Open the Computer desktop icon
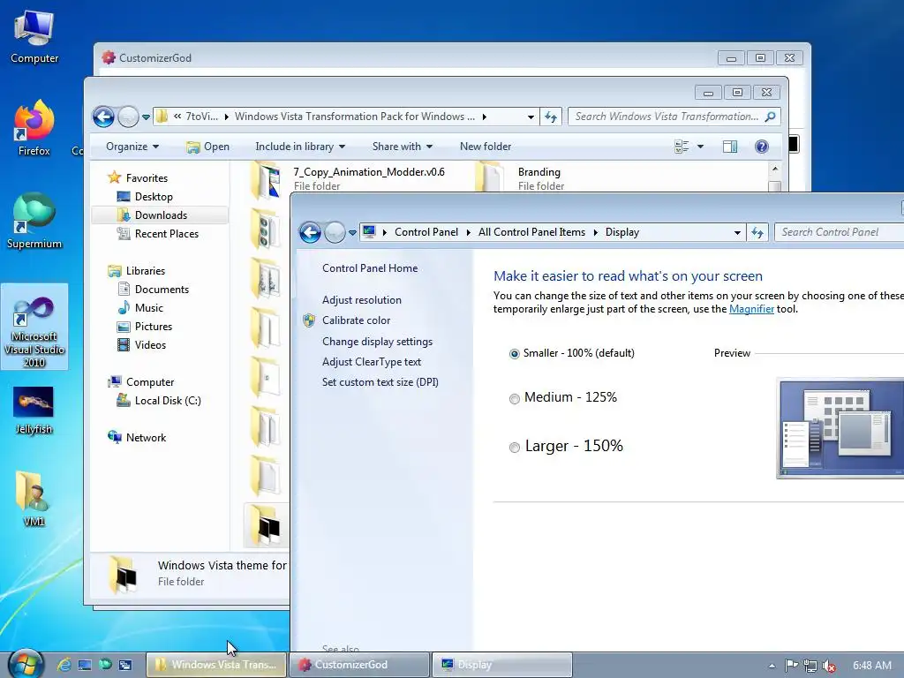Viewport: 904px width, 678px height. 34,37
